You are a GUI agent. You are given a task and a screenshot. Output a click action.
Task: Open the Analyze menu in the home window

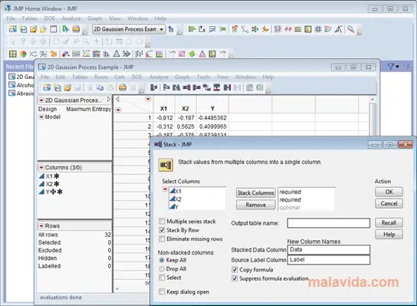pos(71,18)
